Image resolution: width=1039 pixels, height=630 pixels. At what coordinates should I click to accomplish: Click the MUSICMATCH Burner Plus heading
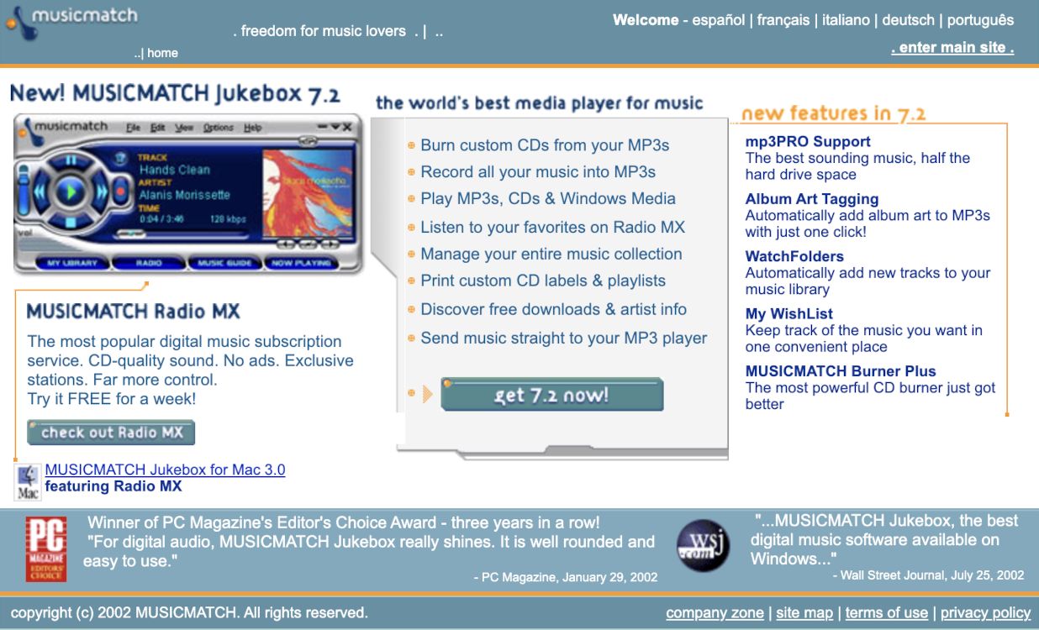[x=841, y=371]
